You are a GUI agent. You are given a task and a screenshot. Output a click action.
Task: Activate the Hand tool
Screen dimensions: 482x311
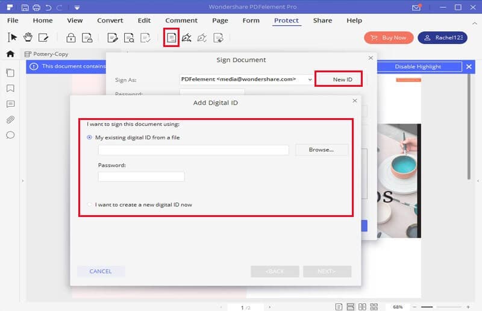click(28, 37)
